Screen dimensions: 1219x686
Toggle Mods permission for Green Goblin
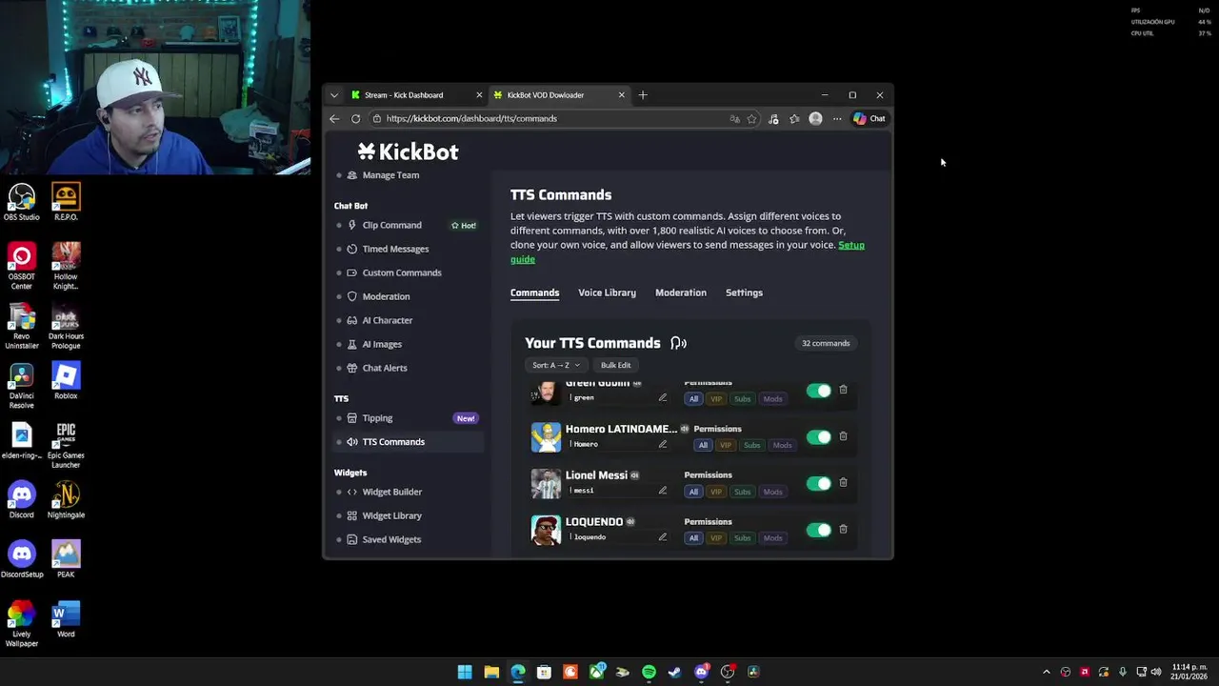point(772,399)
